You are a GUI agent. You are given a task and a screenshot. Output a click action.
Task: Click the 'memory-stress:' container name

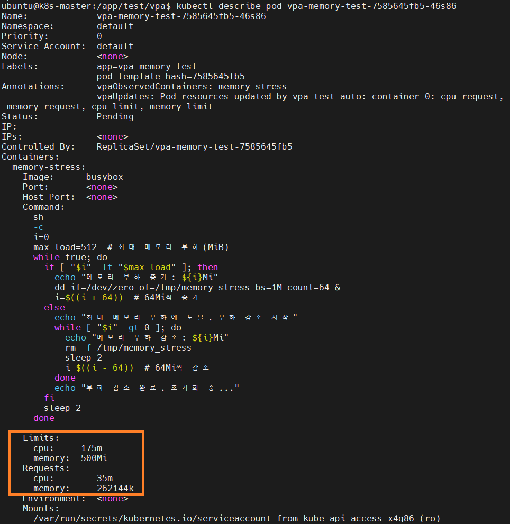pyautogui.click(x=49, y=167)
